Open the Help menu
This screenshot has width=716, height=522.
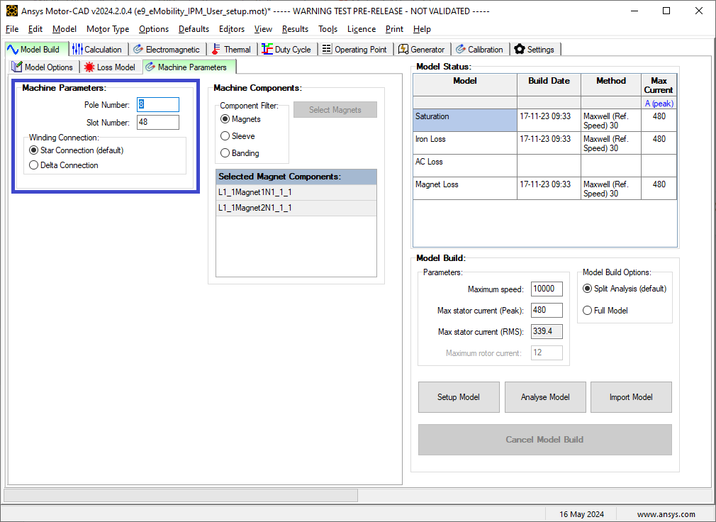click(x=422, y=29)
